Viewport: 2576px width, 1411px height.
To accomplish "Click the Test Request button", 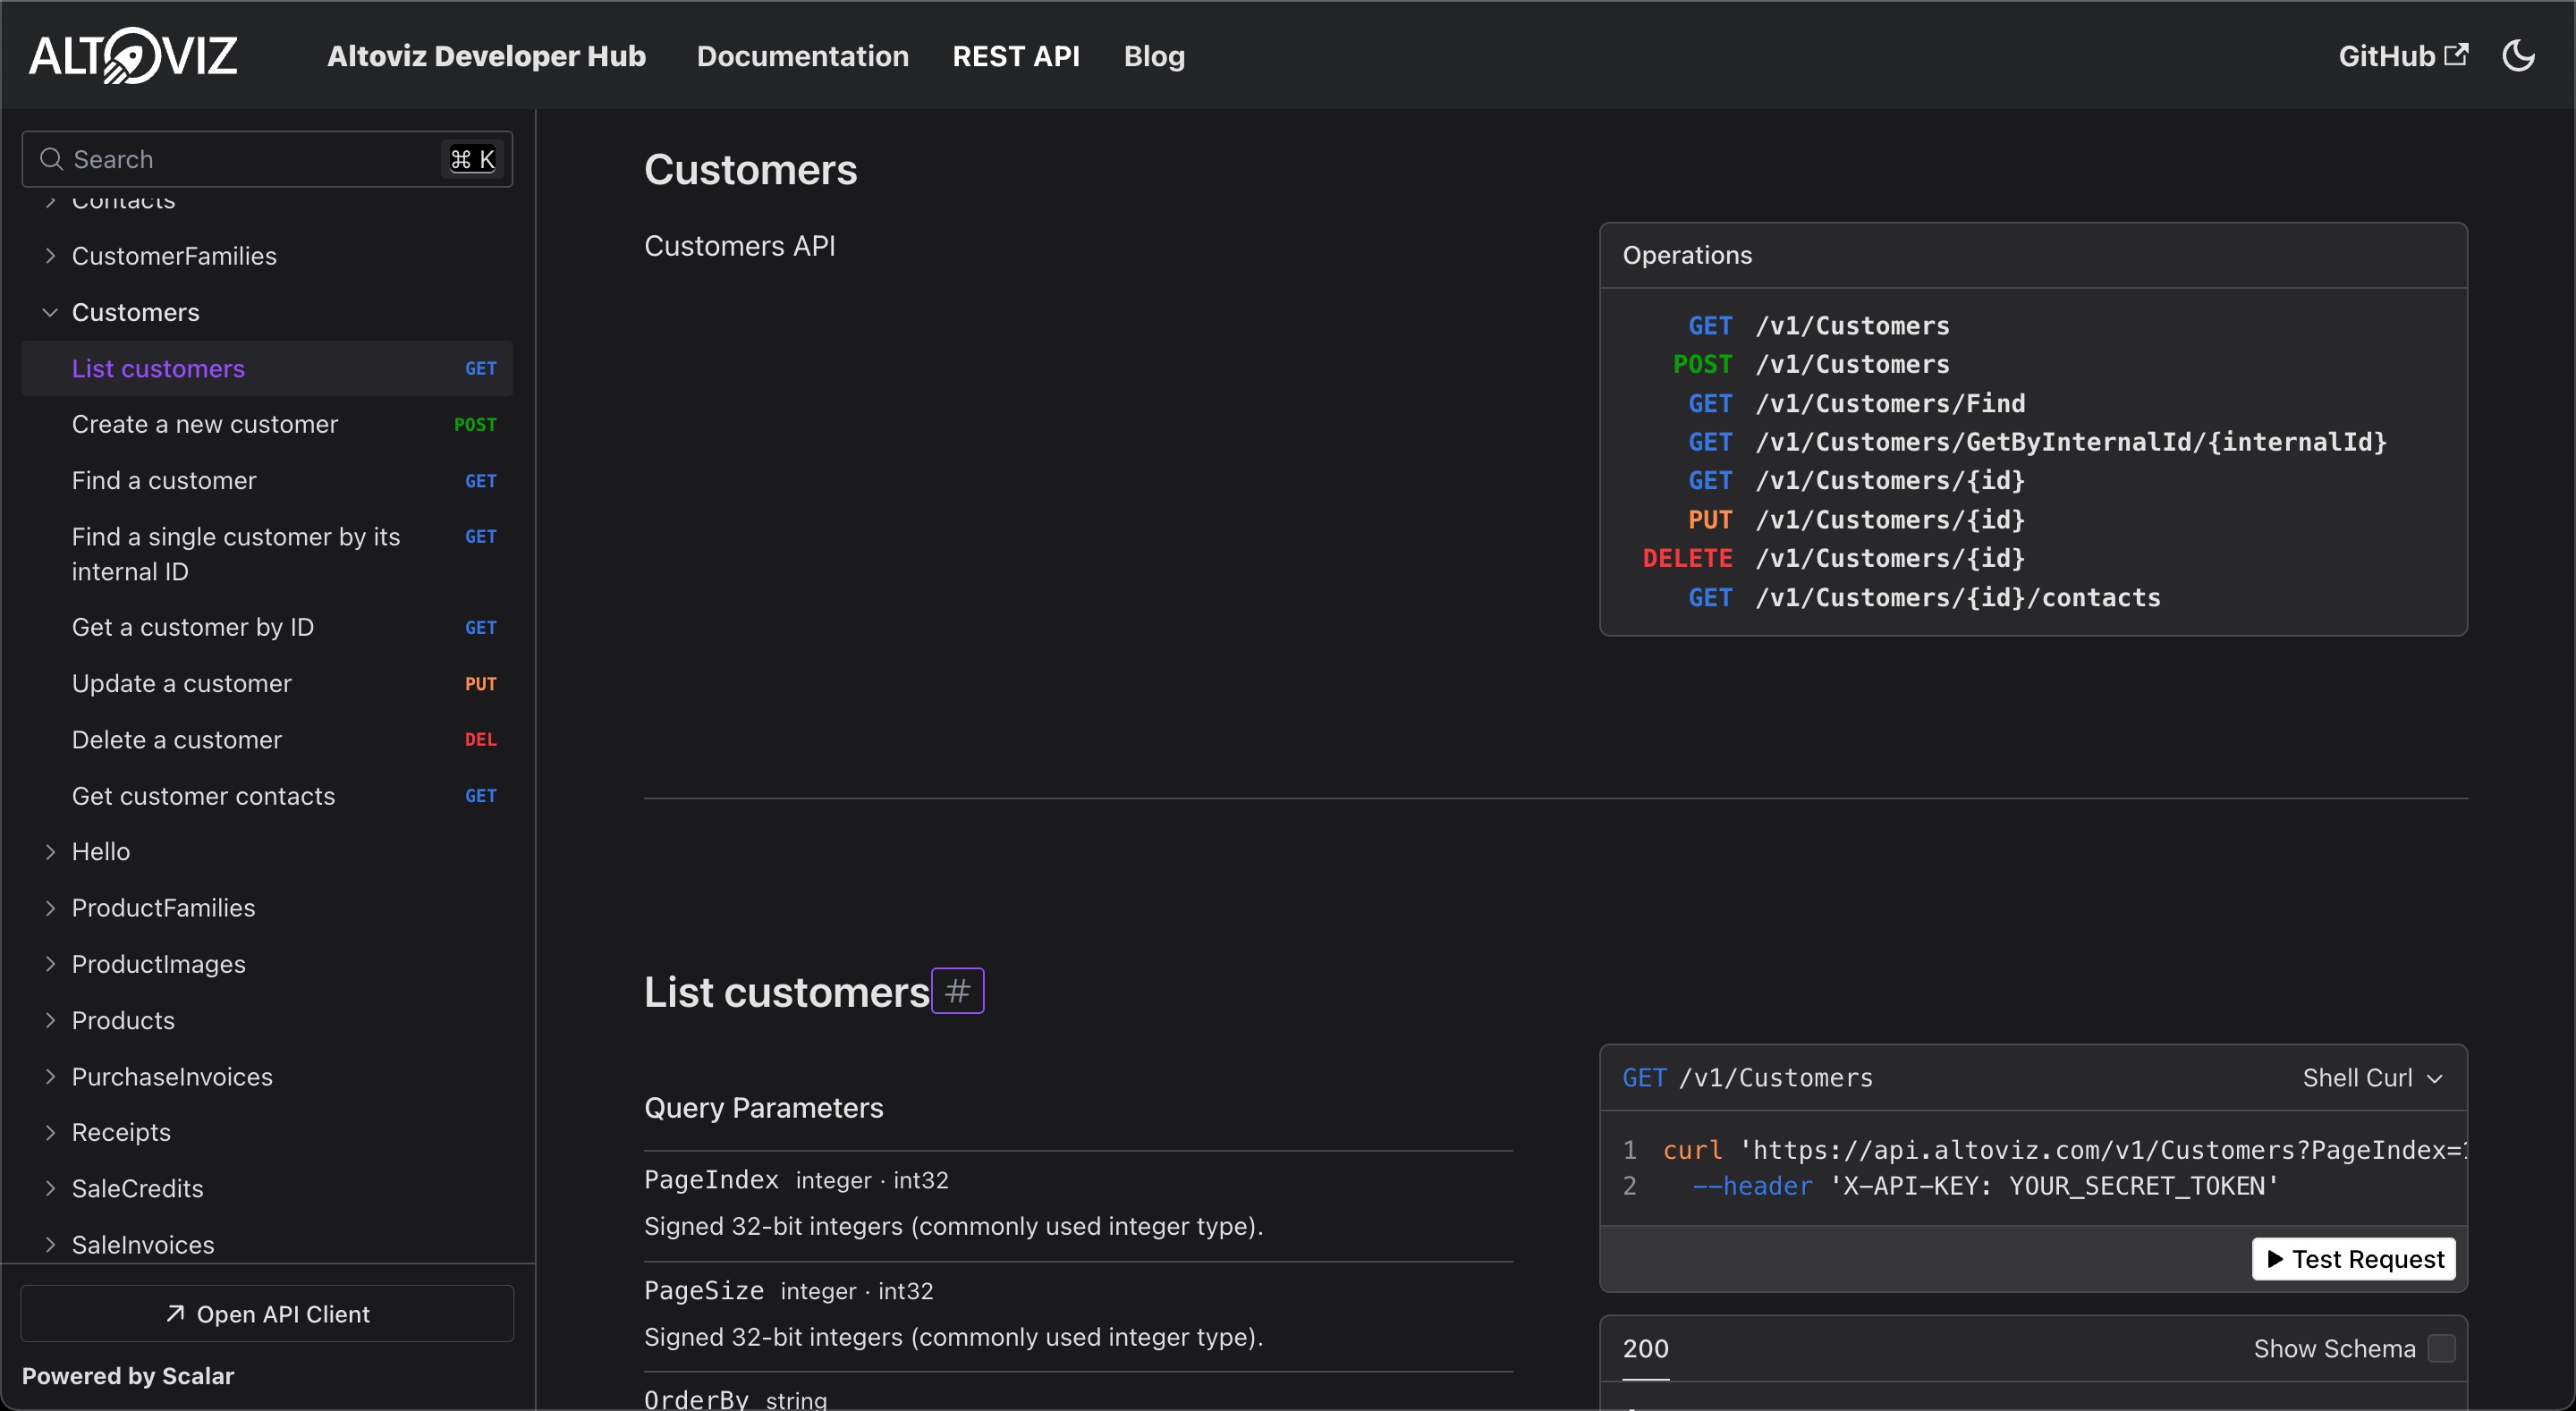I will (2353, 1259).
